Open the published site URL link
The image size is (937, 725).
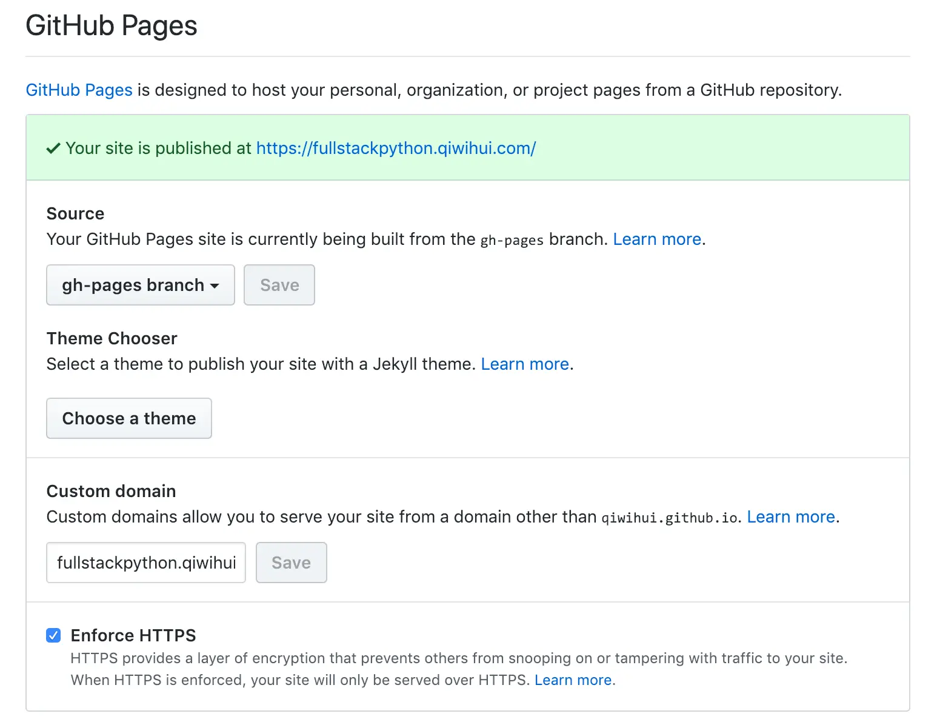coord(396,149)
